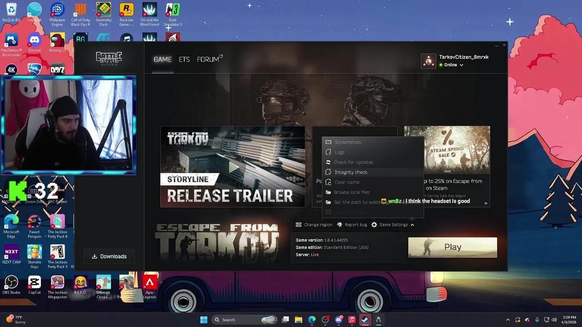Click the news card double-arrow link

[486, 203]
